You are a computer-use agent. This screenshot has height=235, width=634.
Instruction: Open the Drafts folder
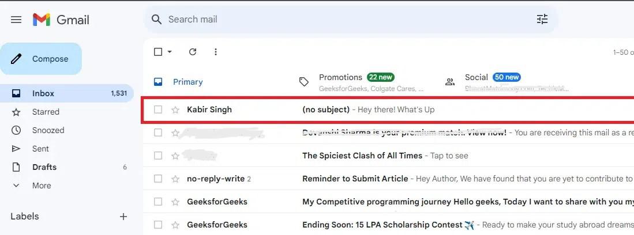(x=44, y=167)
